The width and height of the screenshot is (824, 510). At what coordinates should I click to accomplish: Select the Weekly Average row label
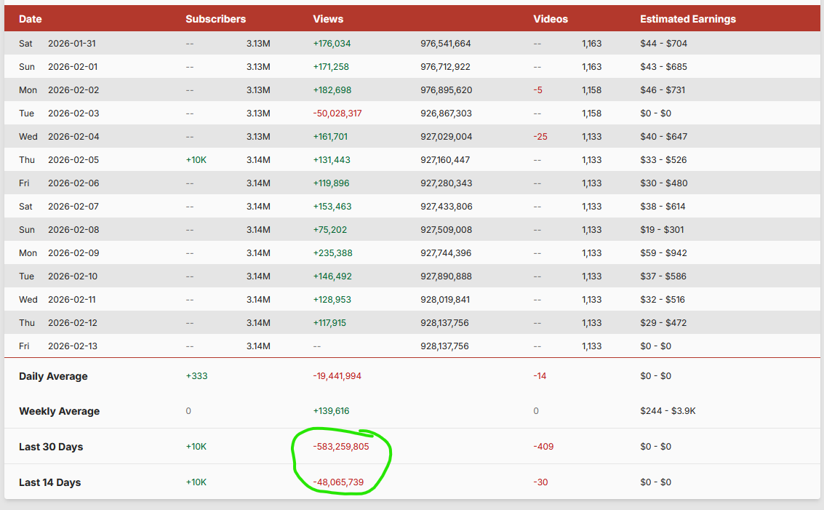[59, 411]
